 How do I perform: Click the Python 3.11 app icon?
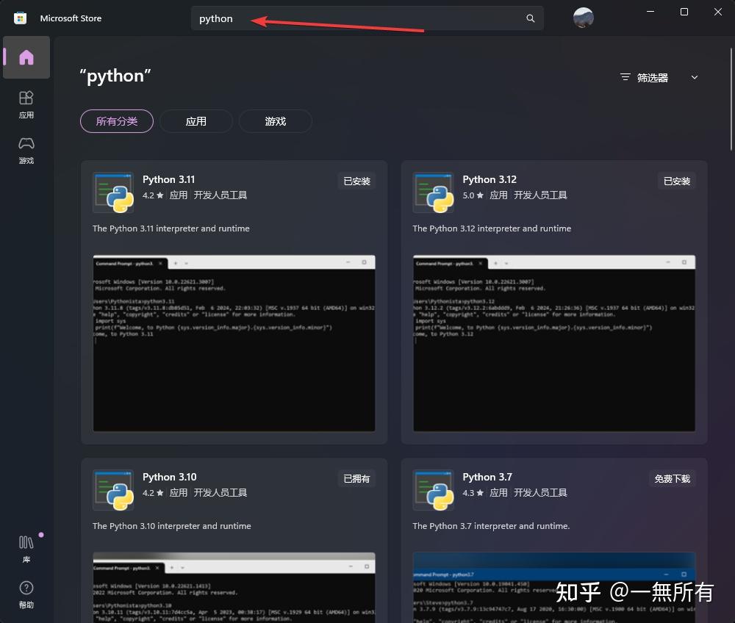[x=112, y=192]
